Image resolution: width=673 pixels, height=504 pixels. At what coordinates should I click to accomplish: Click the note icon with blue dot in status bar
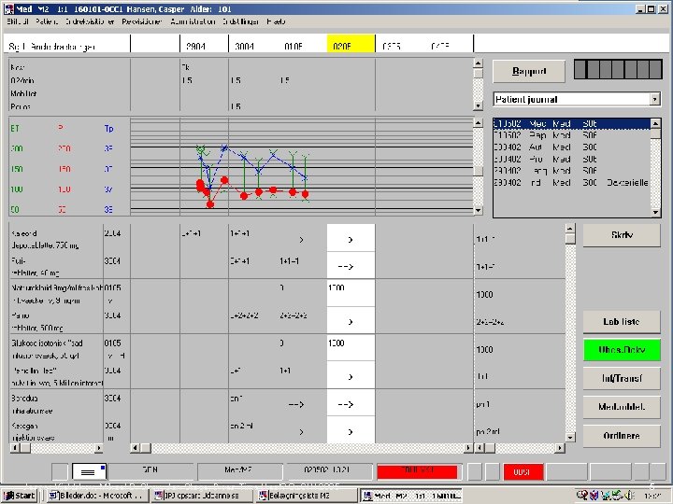(90, 471)
